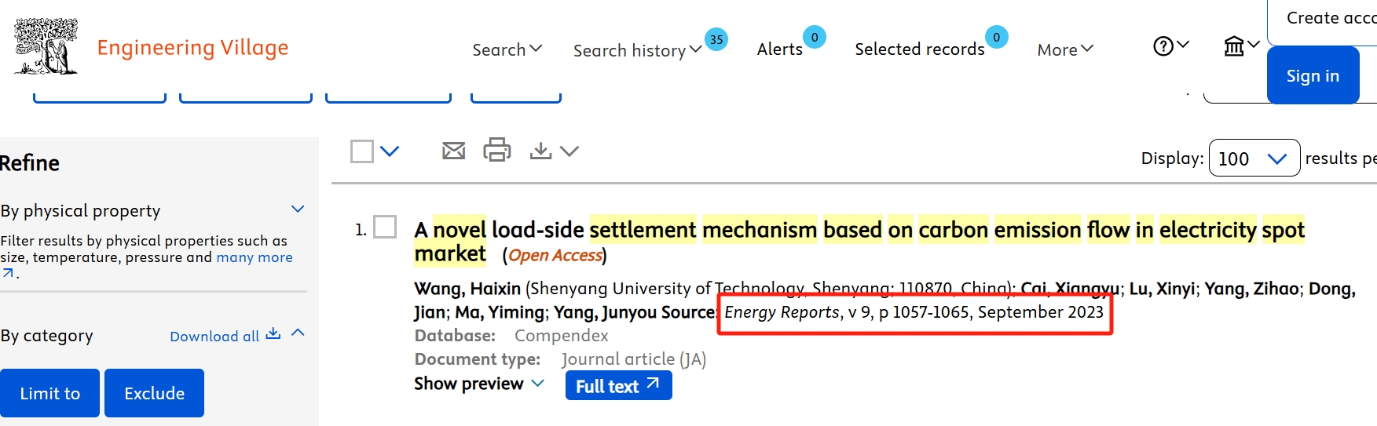Collapse the By category section
The height and width of the screenshot is (426, 1377).
298,333
